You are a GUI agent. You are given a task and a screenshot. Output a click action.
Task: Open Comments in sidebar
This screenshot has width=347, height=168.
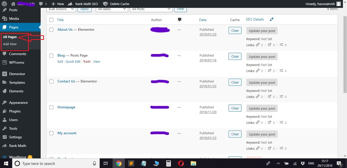pyautogui.click(x=18, y=54)
